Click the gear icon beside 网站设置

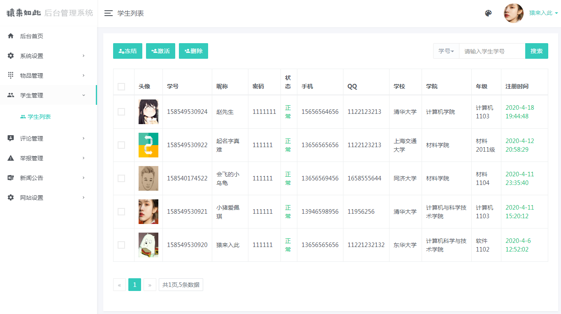coord(11,198)
